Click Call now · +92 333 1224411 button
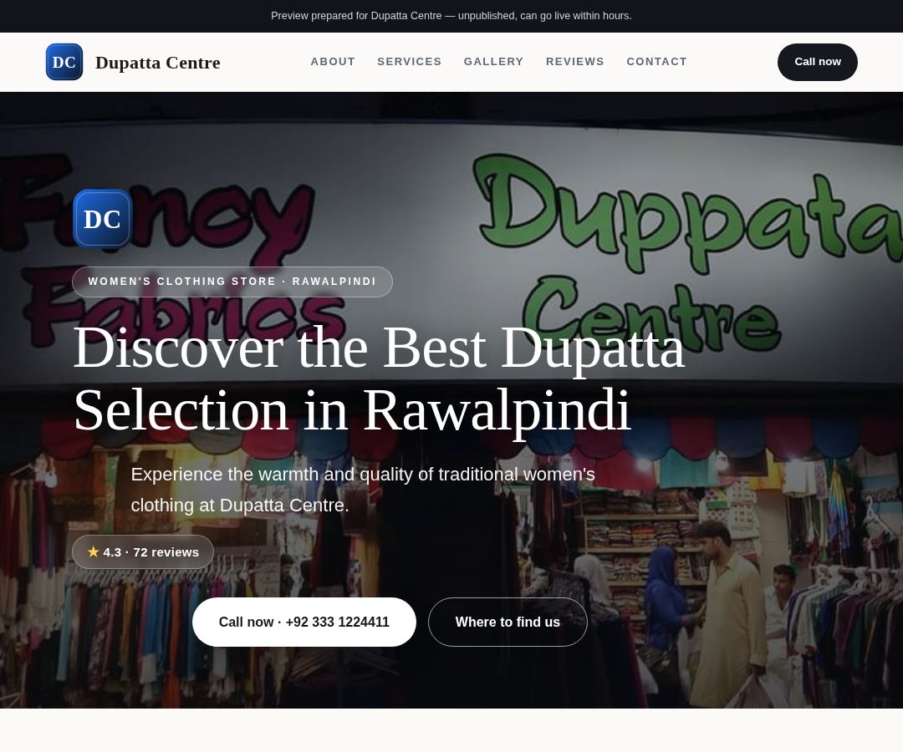Screen dimensions: 903x752 tap(304, 622)
